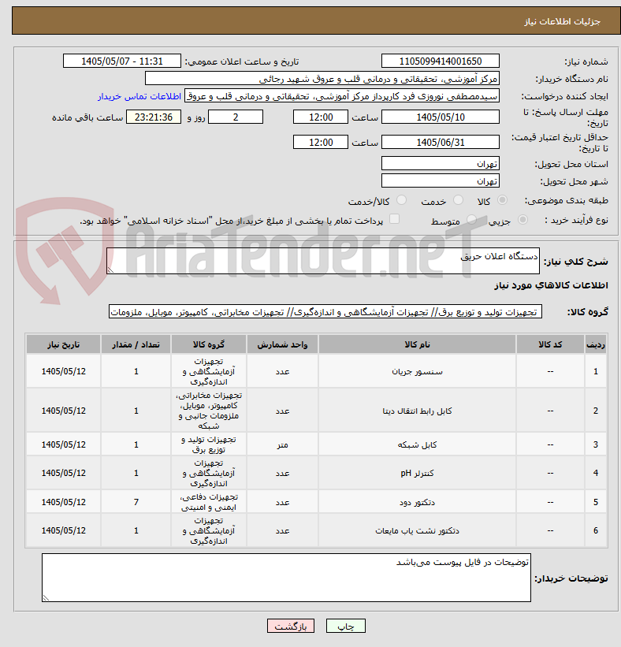621x647 pixels.
Task: Click the دتکتور نشت یاب مایعات item name
Action: point(417,530)
